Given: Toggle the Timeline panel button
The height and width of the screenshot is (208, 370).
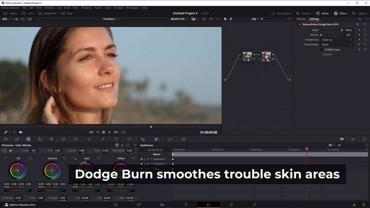Looking at the screenshot, I should 304,13.
